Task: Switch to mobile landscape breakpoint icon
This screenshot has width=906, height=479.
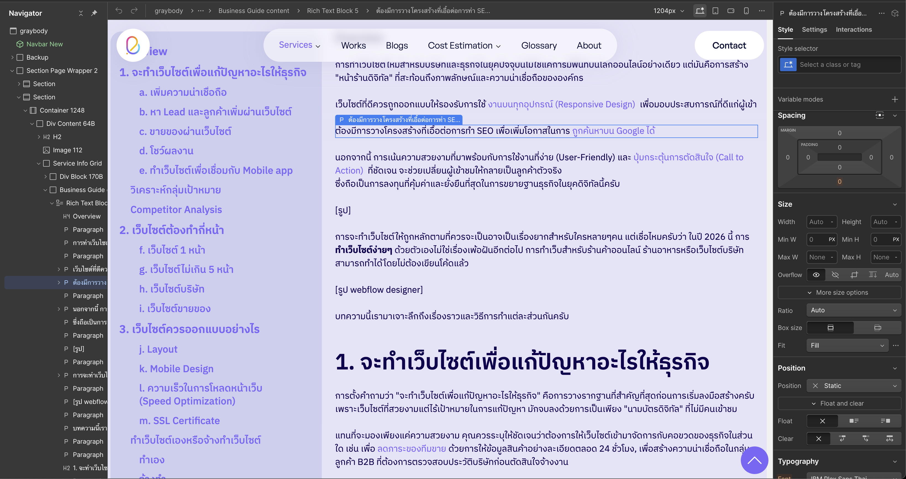Action: tap(731, 10)
